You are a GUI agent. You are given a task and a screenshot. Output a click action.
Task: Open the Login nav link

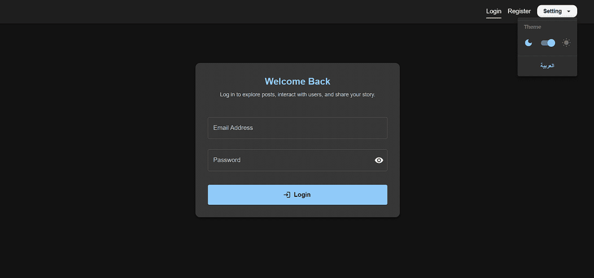coord(494,12)
